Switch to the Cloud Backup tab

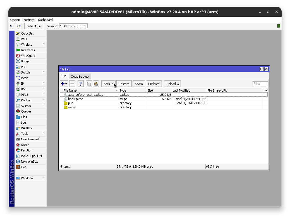point(80,77)
